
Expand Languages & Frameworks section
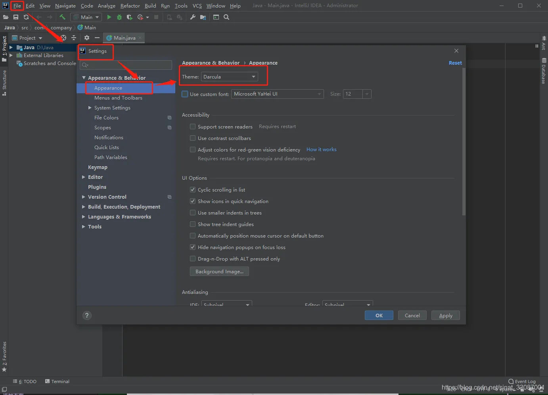tap(84, 217)
